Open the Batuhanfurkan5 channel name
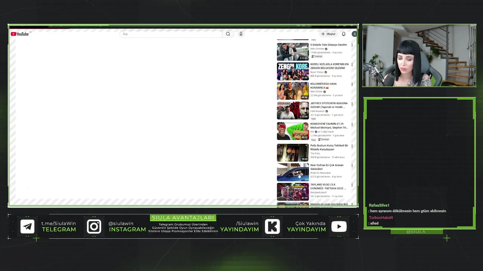483x271 pixels. [x=318, y=193]
